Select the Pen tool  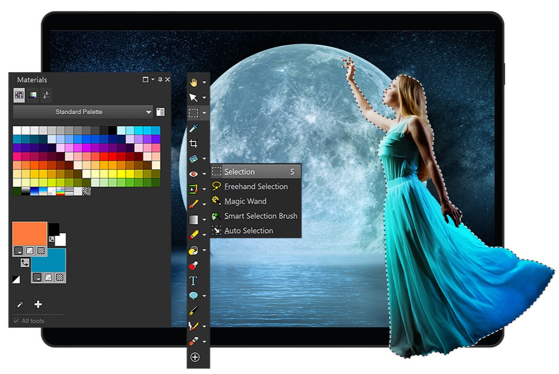(194, 311)
